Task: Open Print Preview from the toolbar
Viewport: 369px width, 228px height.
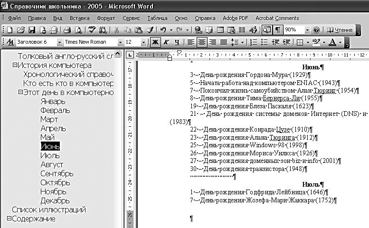Action: tap(78, 30)
